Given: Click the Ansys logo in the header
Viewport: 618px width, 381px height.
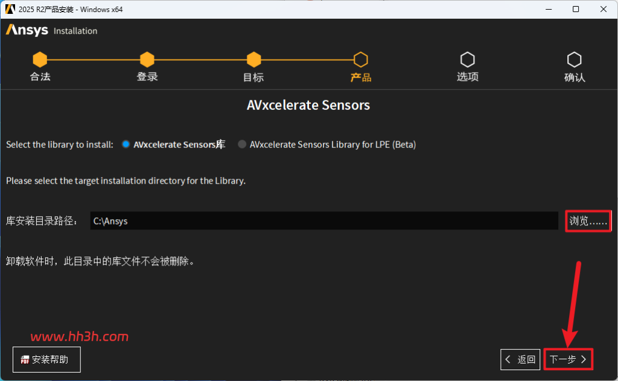Looking at the screenshot, I should [x=27, y=30].
